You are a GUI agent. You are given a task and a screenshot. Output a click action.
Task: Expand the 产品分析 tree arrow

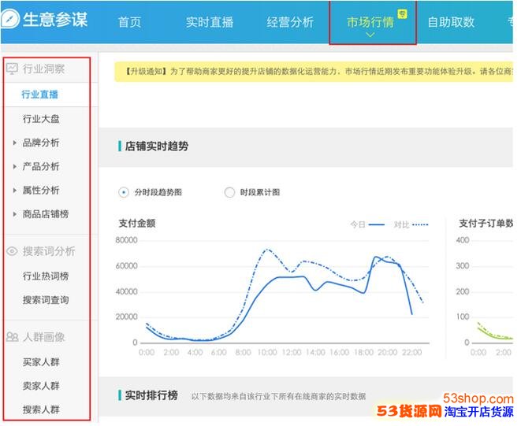pyautogui.click(x=15, y=166)
